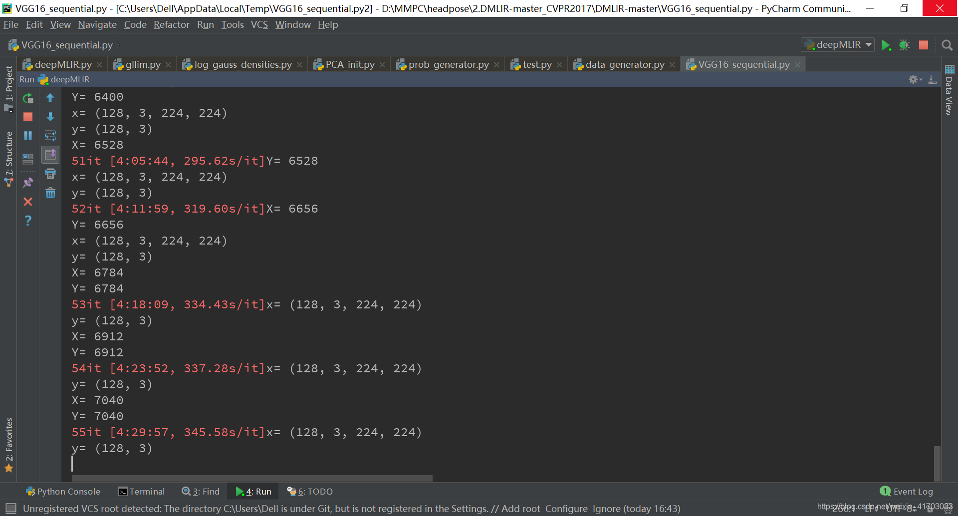Open the Help menu
Viewport: 958px width, 516px height.
point(328,24)
